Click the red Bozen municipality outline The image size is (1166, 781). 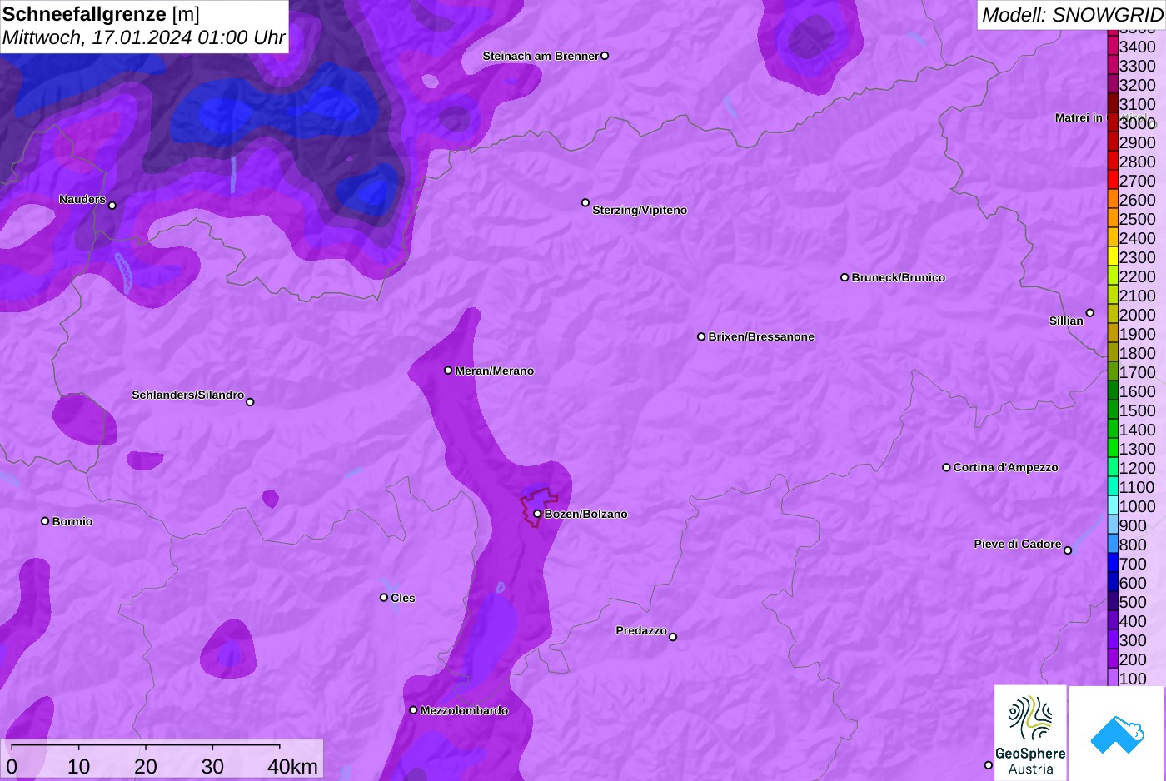538,507
